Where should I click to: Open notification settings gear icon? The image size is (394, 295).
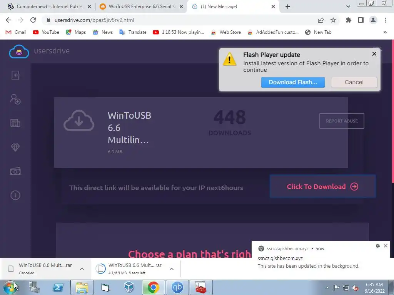378,246
